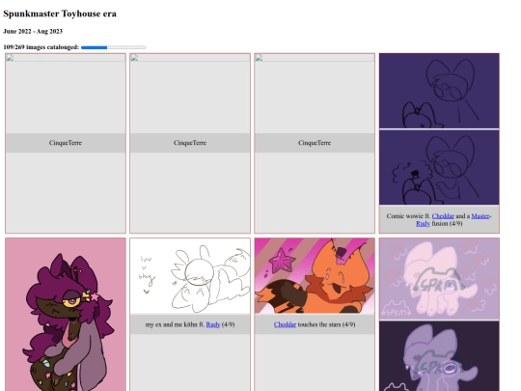This screenshot has width=521, height=391.
Task: Click the second card's CinqueTerre caption
Action: pos(190,143)
